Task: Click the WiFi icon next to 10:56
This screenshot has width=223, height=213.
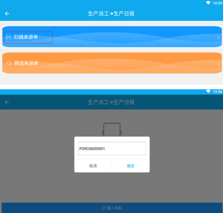Action: pyautogui.click(x=208, y=92)
